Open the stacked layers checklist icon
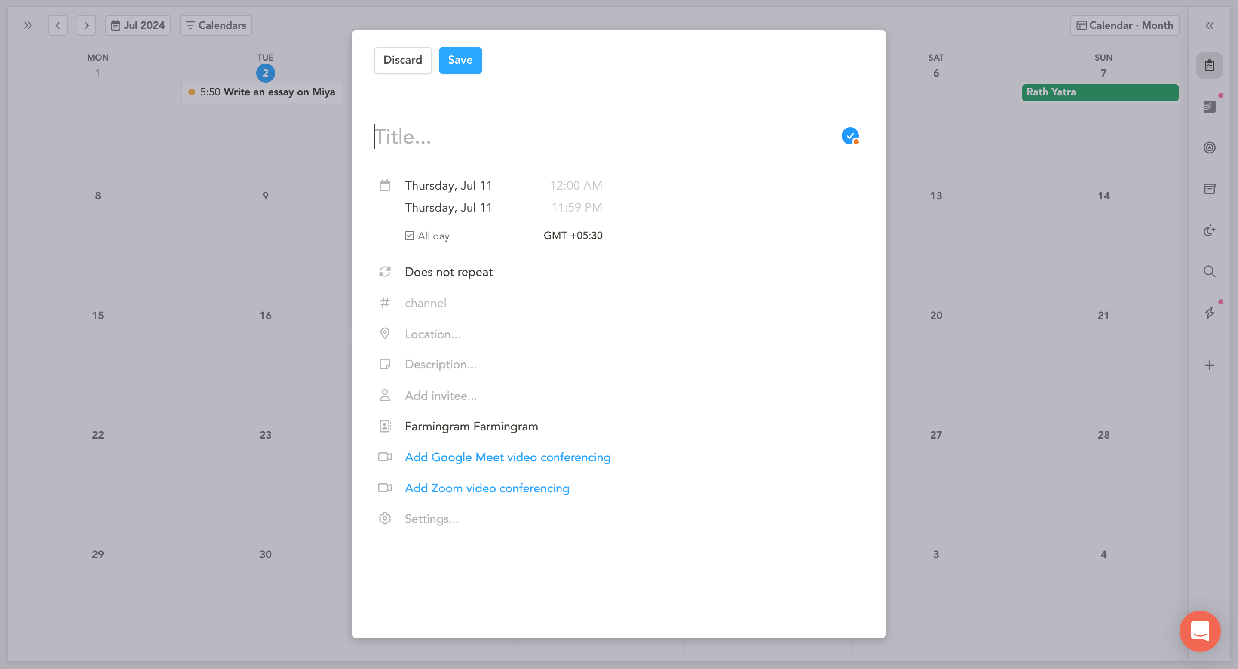The height and width of the screenshot is (669, 1238). pos(1210,107)
